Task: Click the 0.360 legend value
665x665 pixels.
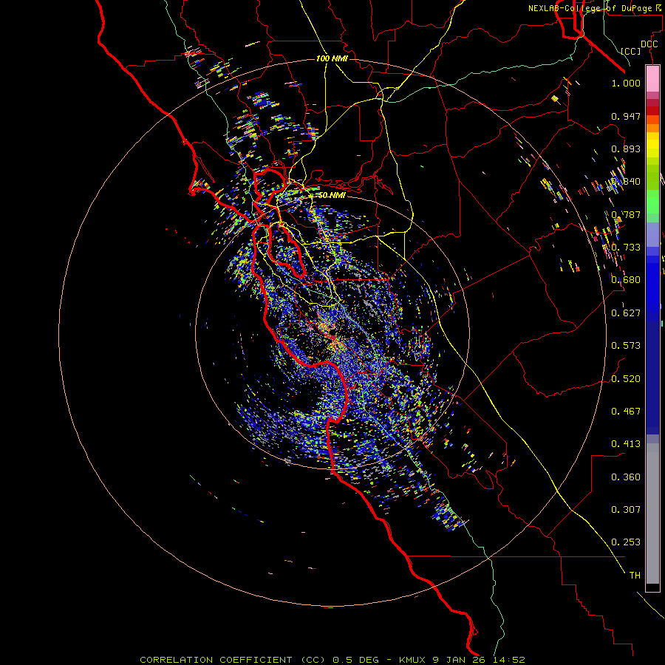Action: pos(626,477)
